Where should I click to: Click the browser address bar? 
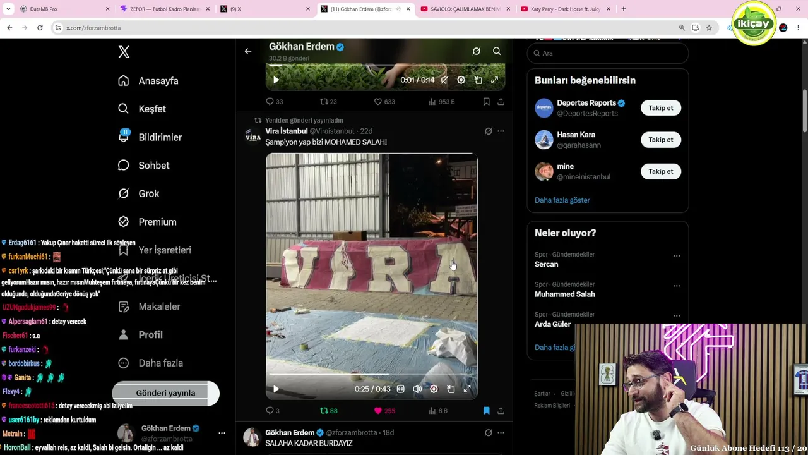[x=366, y=28]
